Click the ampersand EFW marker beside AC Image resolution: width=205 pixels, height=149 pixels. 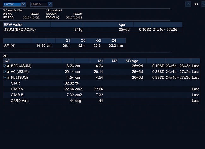click(8, 72)
